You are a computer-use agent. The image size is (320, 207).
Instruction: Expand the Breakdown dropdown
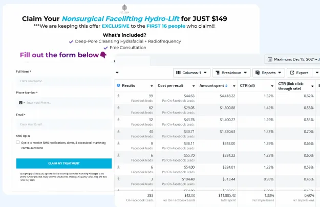tap(231, 73)
